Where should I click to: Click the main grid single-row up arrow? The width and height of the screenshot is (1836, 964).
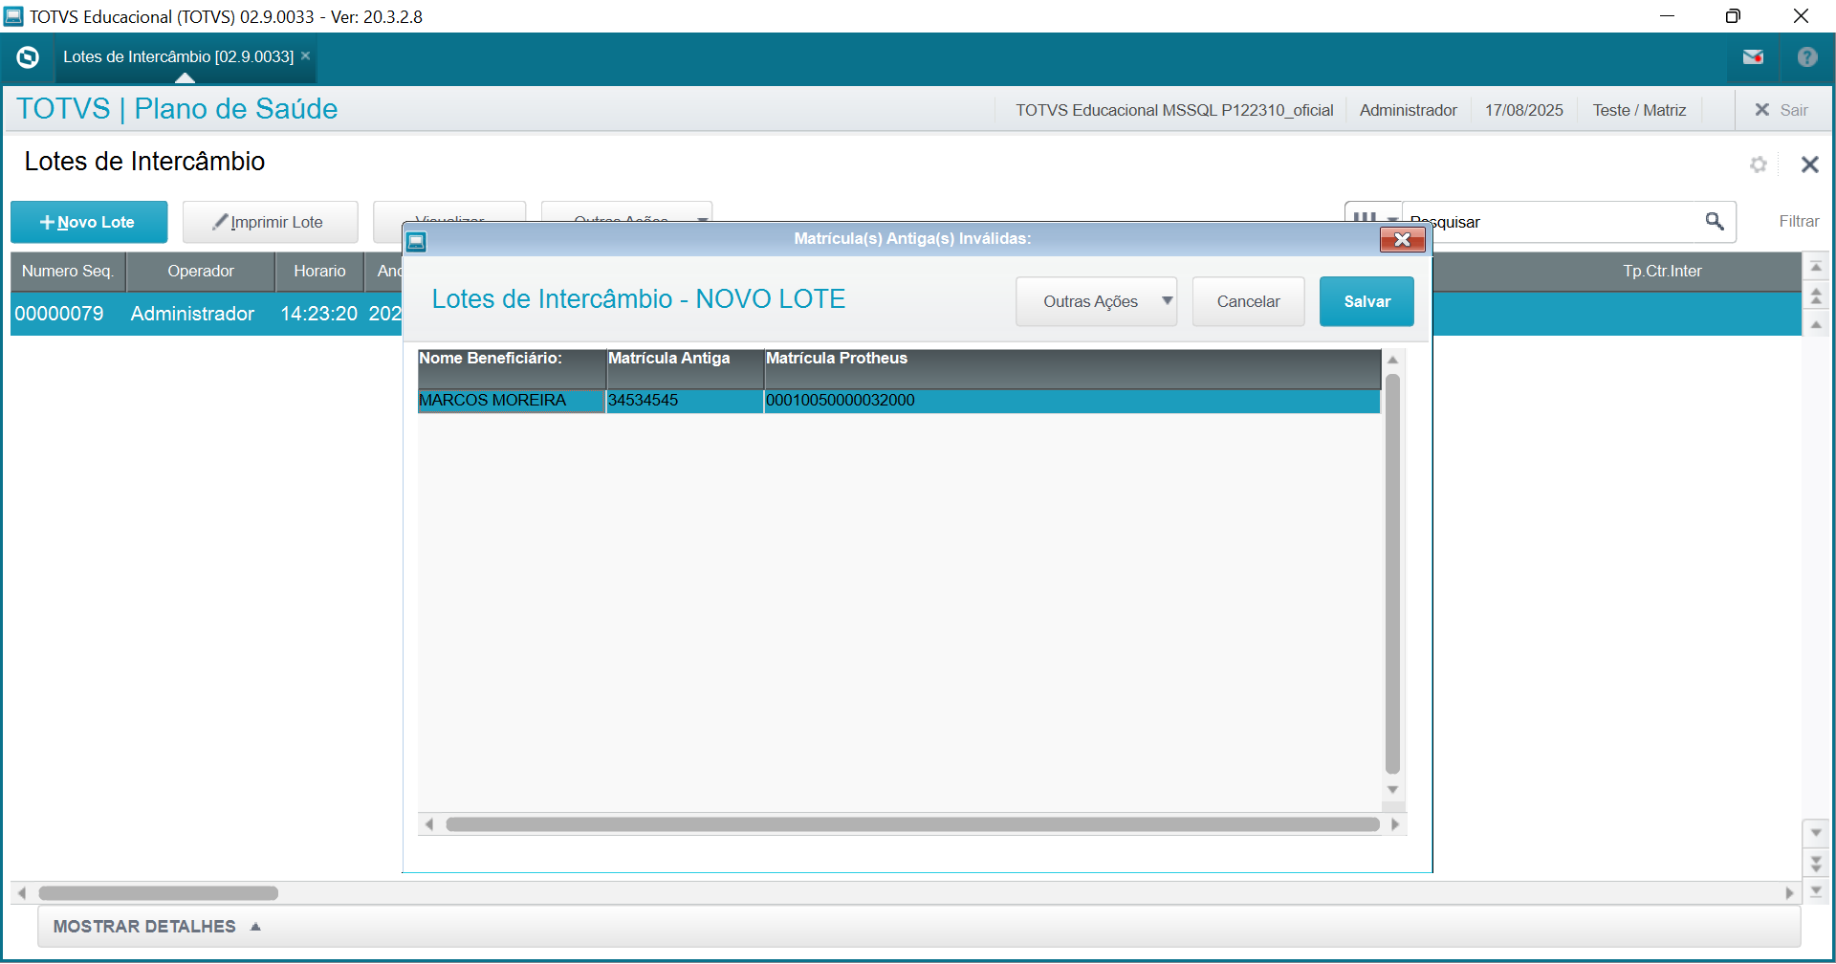pyautogui.click(x=1816, y=325)
